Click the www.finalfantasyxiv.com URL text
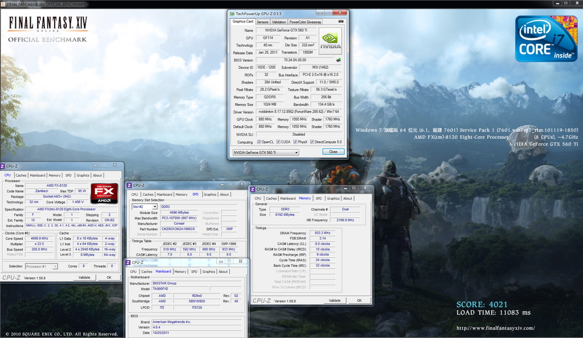This screenshot has width=583, height=338. [496, 328]
